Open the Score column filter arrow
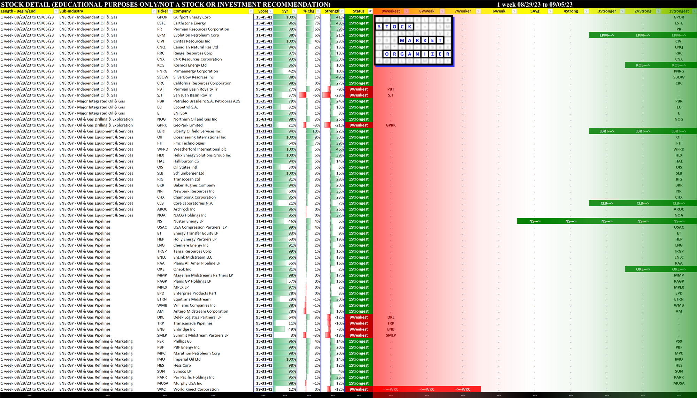The width and height of the screenshot is (697, 398). pos(270,11)
